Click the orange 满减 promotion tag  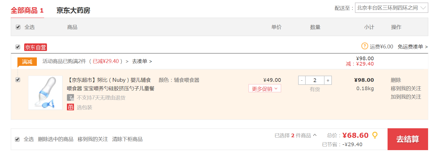tap(27, 62)
